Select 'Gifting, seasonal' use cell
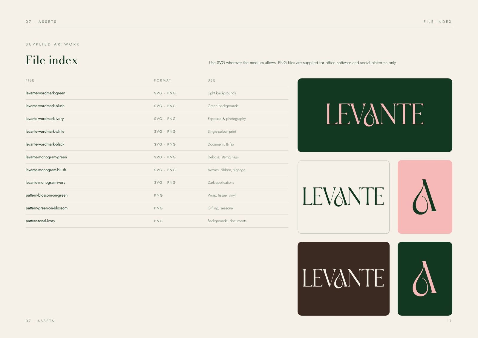 pyautogui.click(x=220, y=208)
